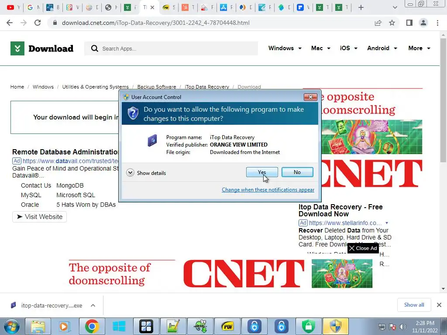447x335 pixels.
Task: Open the More dropdown menu
Action: click(419, 48)
